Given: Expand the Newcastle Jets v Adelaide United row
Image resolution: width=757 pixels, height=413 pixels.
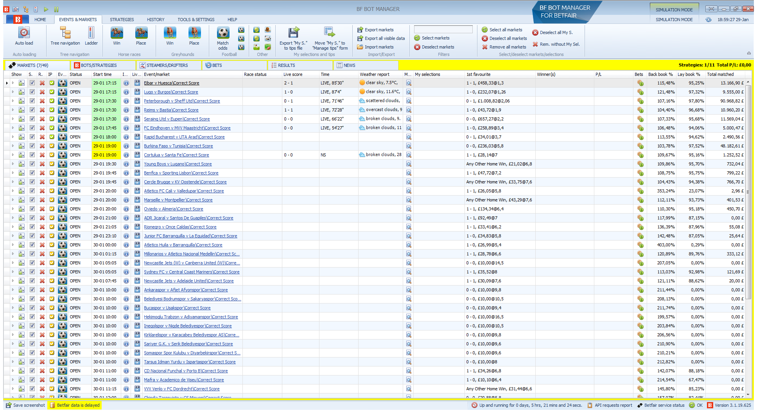Looking at the screenshot, I should (13, 281).
